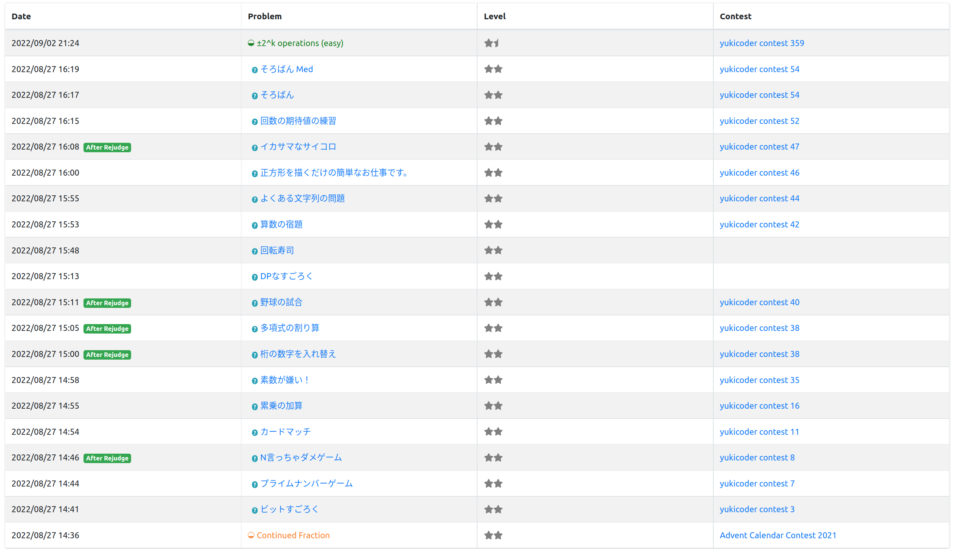The width and height of the screenshot is (957, 553).
Task: Click question-mark icon beside カードマッチ
Action: (255, 433)
